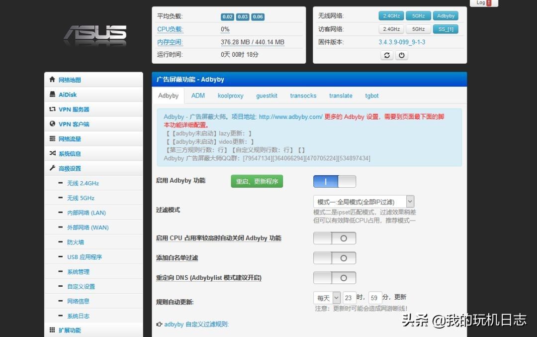This screenshot has height=337, width=537.
Task: Enable auto-close on high CPU usage toggle
Action: [335, 238]
